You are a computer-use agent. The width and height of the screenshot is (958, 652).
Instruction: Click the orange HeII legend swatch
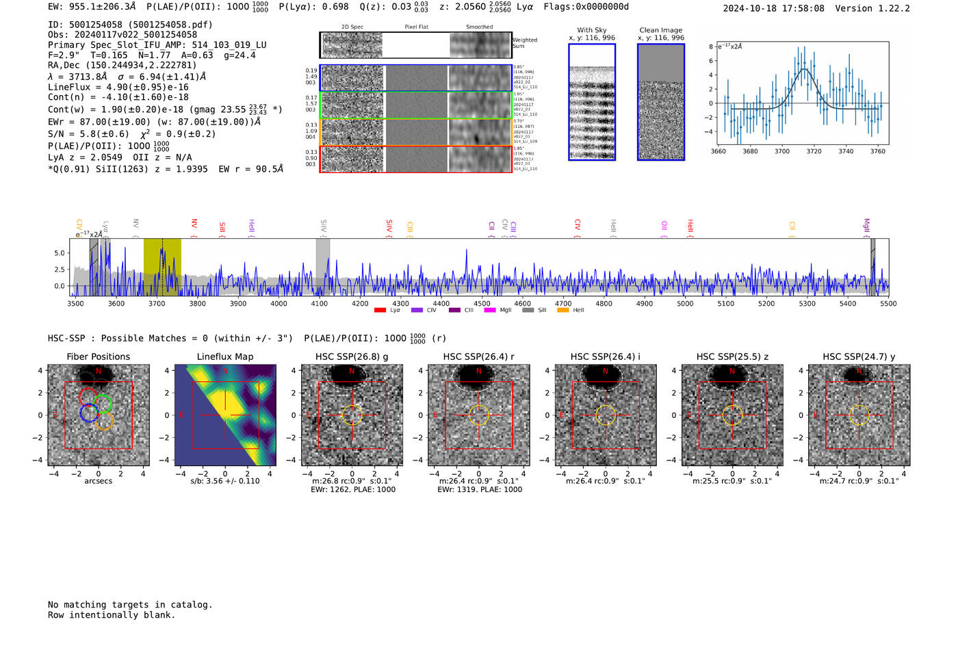tap(563, 311)
